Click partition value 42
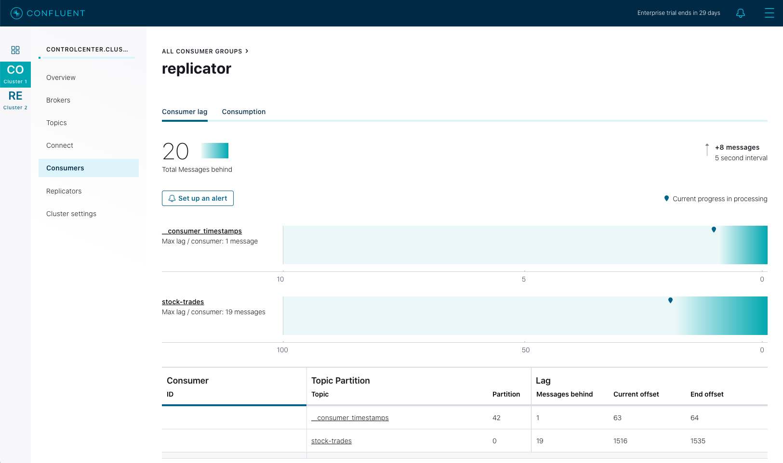The height and width of the screenshot is (463, 783). (x=496, y=418)
